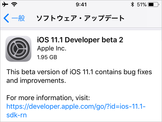
Task: Tap the Apple Inc. publisher label
Action: tap(52, 49)
